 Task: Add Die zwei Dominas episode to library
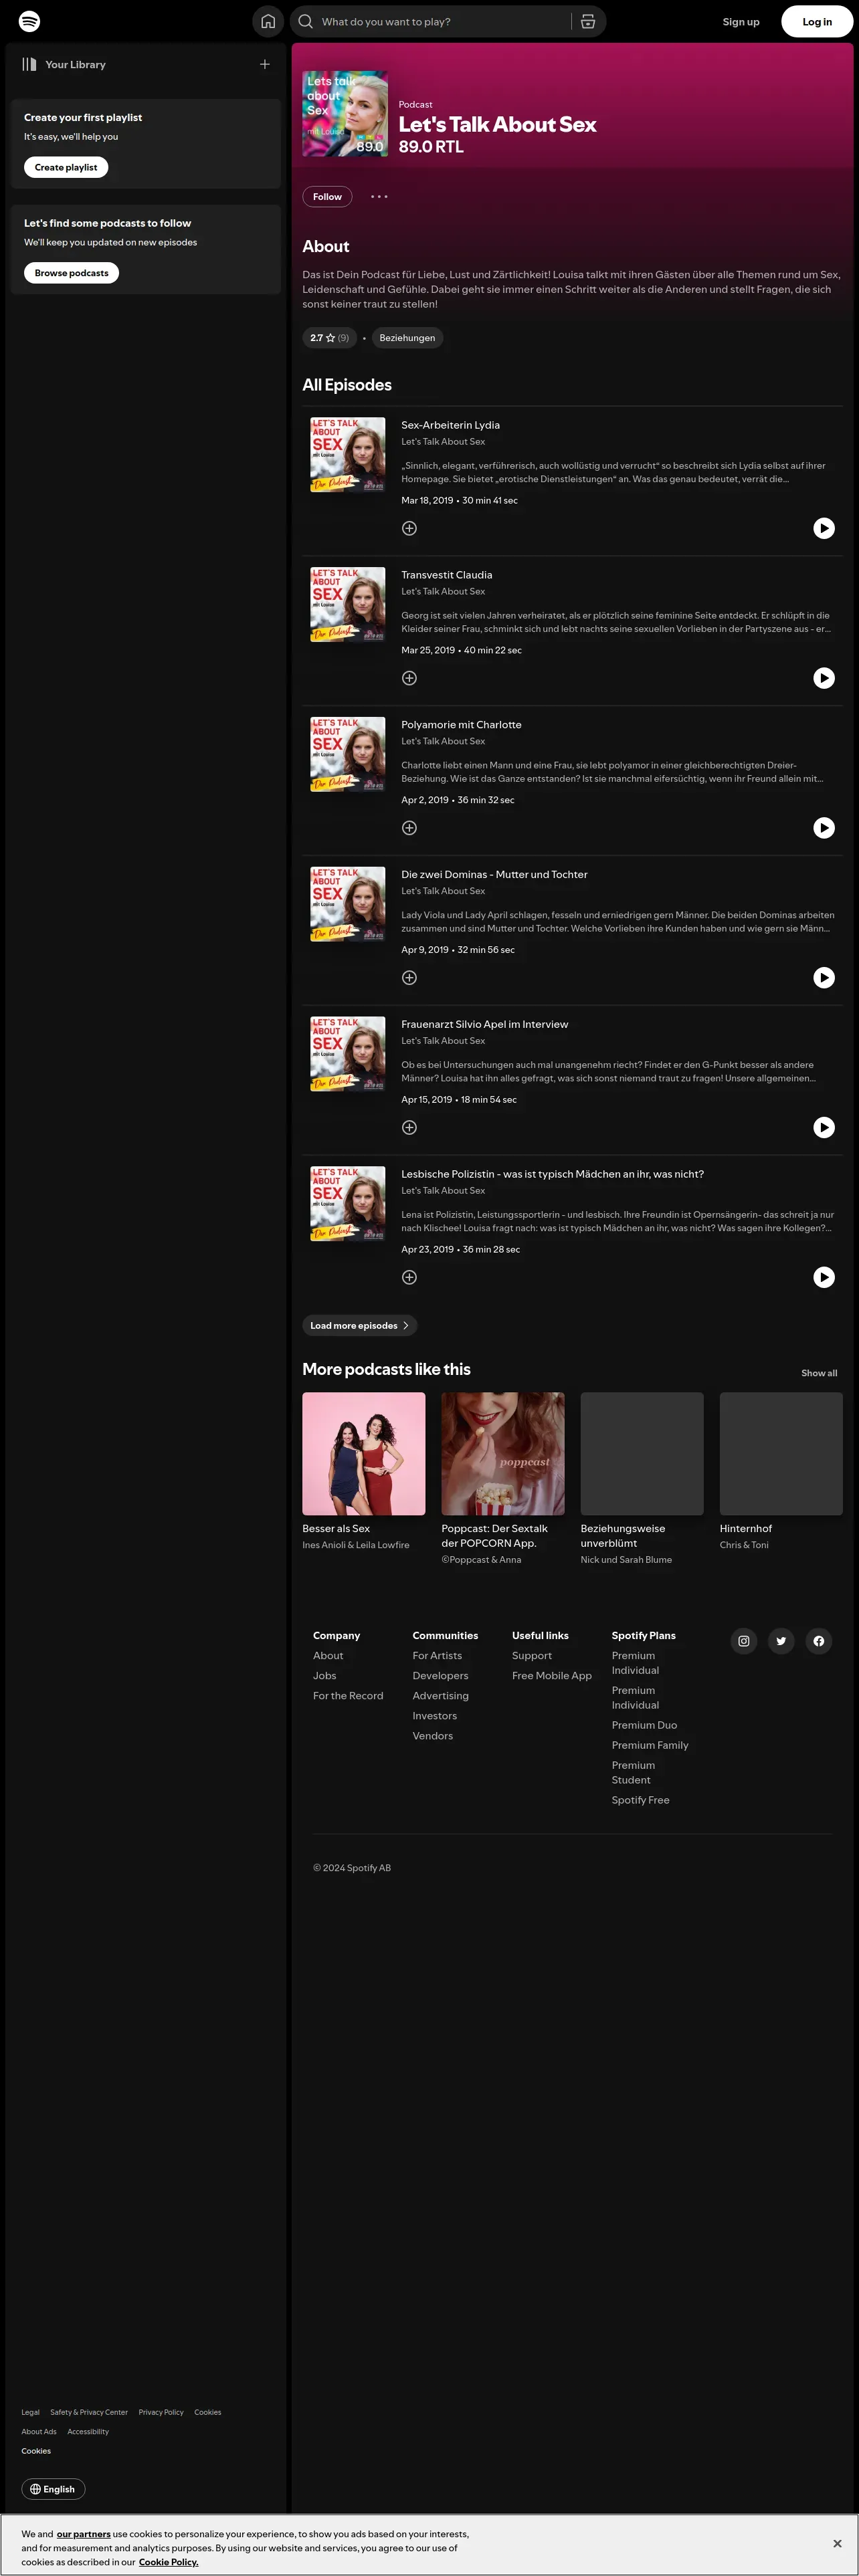(409, 978)
